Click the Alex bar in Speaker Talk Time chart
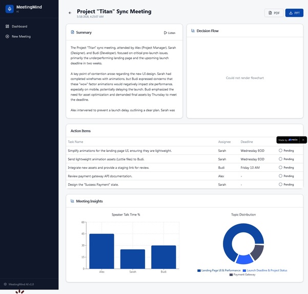 [x=101, y=251]
